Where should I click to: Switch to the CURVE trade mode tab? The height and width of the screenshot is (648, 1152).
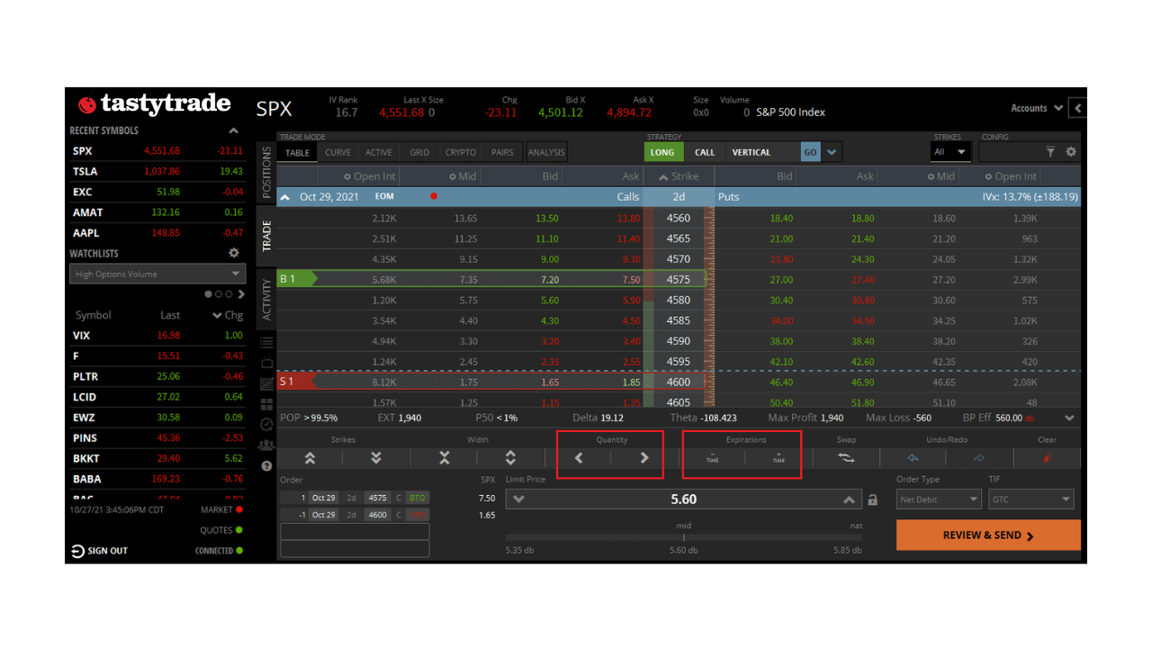[x=338, y=152]
